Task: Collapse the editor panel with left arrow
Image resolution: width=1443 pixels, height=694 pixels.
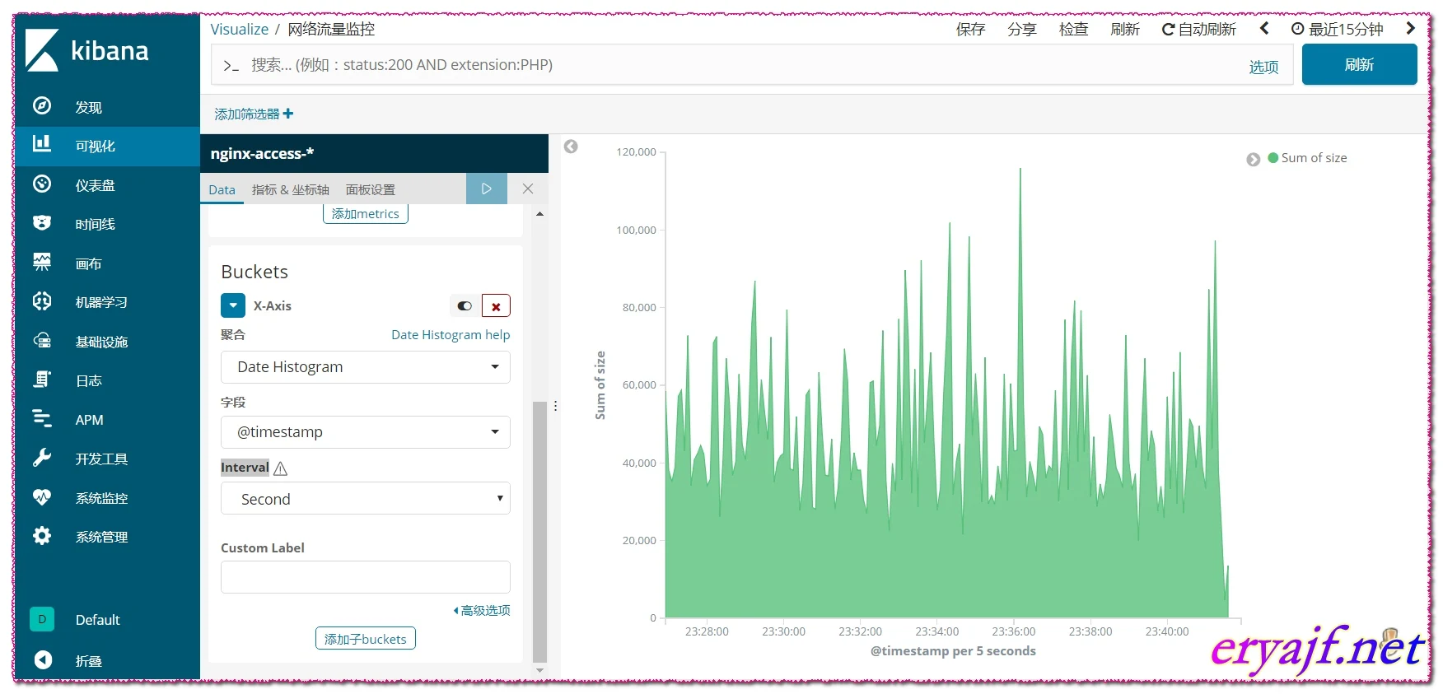Action: [571, 147]
